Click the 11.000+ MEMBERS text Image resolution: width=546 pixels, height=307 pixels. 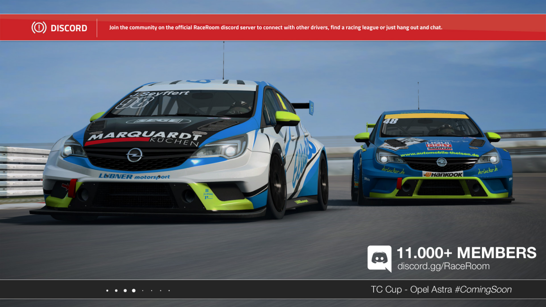pyautogui.click(x=466, y=253)
